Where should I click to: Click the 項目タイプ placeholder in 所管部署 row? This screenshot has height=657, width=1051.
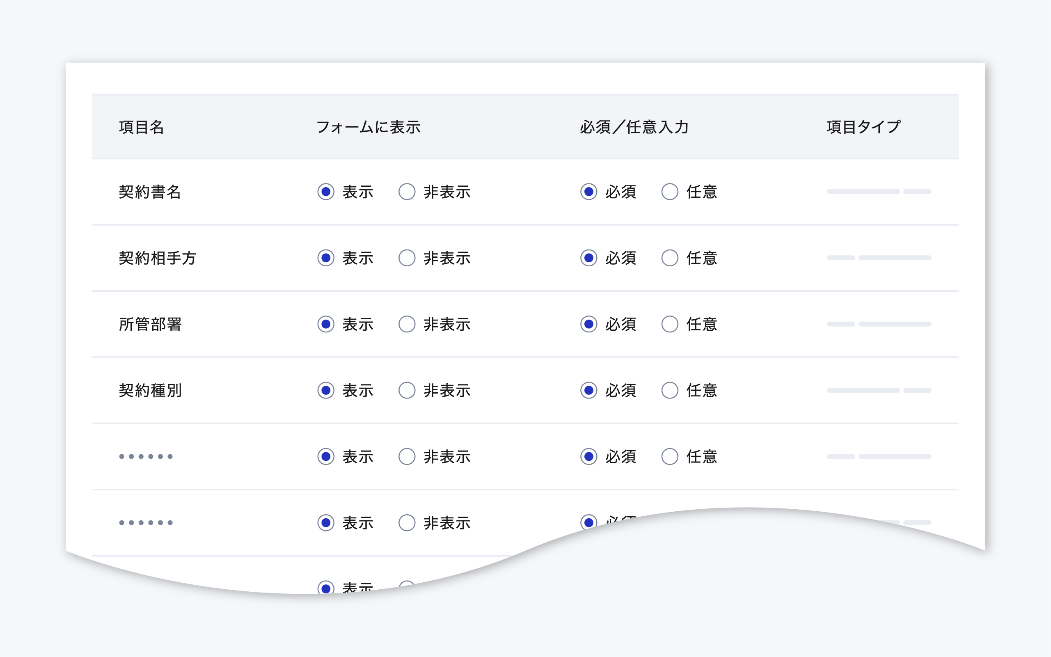coord(879,324)
